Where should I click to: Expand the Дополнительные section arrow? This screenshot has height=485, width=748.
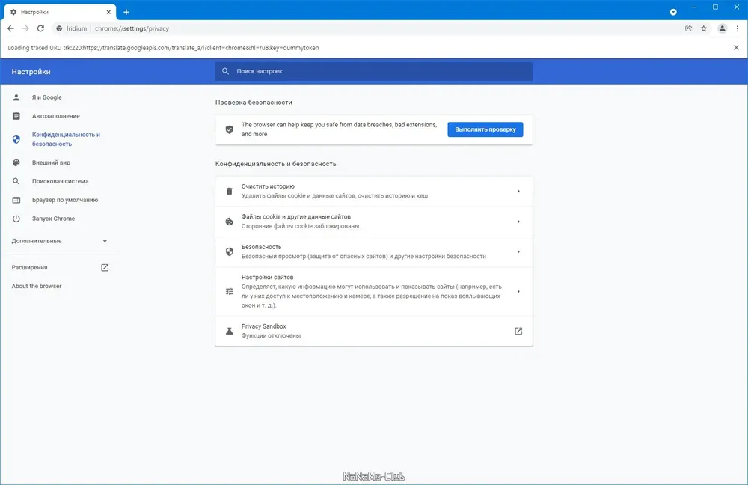[x=105, y=241]
